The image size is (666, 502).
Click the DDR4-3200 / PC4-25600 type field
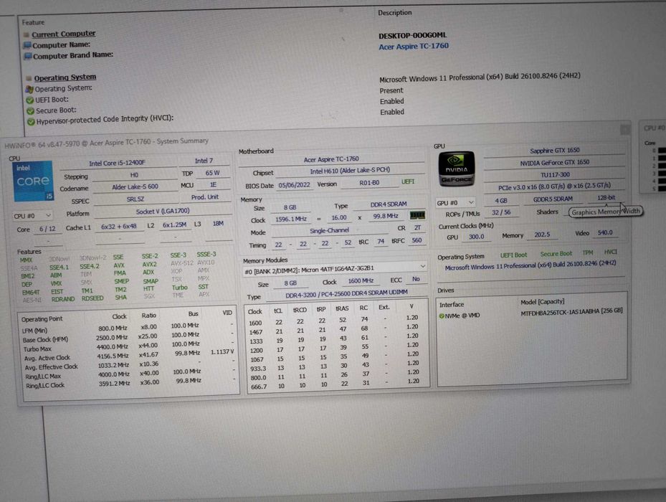[x=346, y=294]
